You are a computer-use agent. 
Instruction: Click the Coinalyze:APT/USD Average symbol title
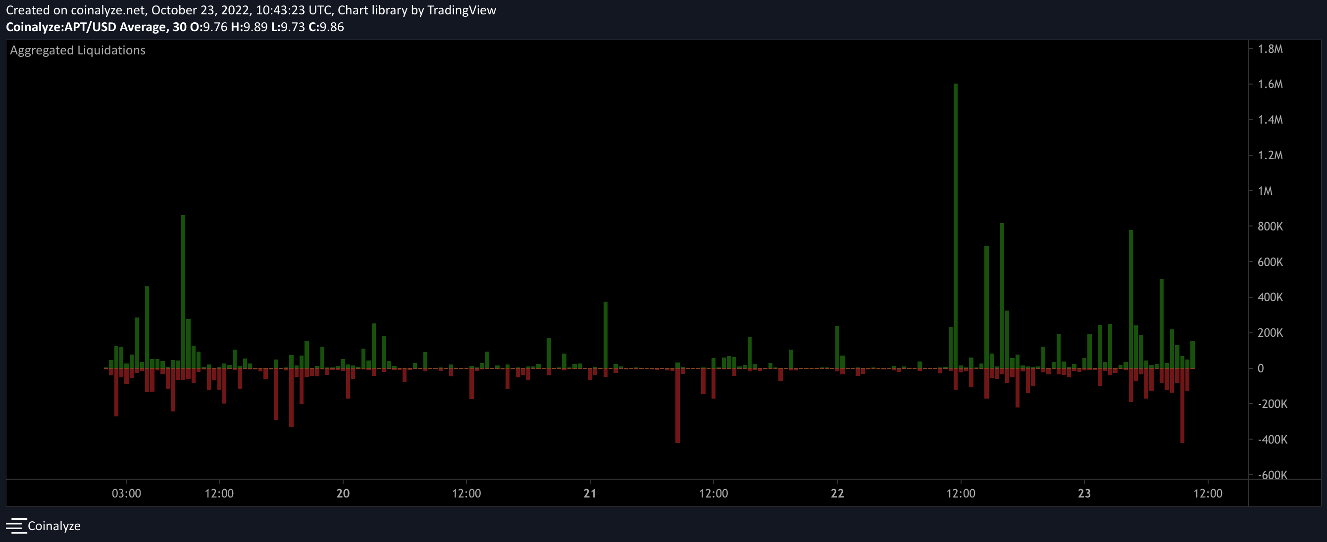tap(87, 27)
